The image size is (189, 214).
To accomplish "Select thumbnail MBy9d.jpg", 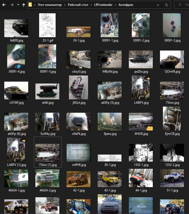I will point(110,59).
